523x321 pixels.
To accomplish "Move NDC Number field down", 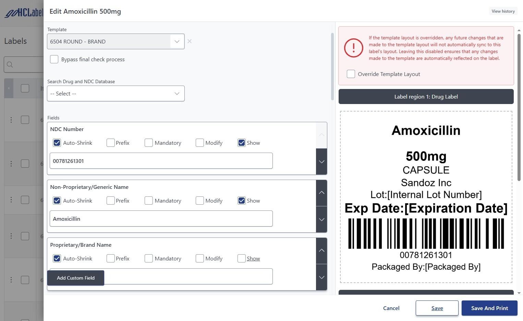I will [x=321, y=162].
